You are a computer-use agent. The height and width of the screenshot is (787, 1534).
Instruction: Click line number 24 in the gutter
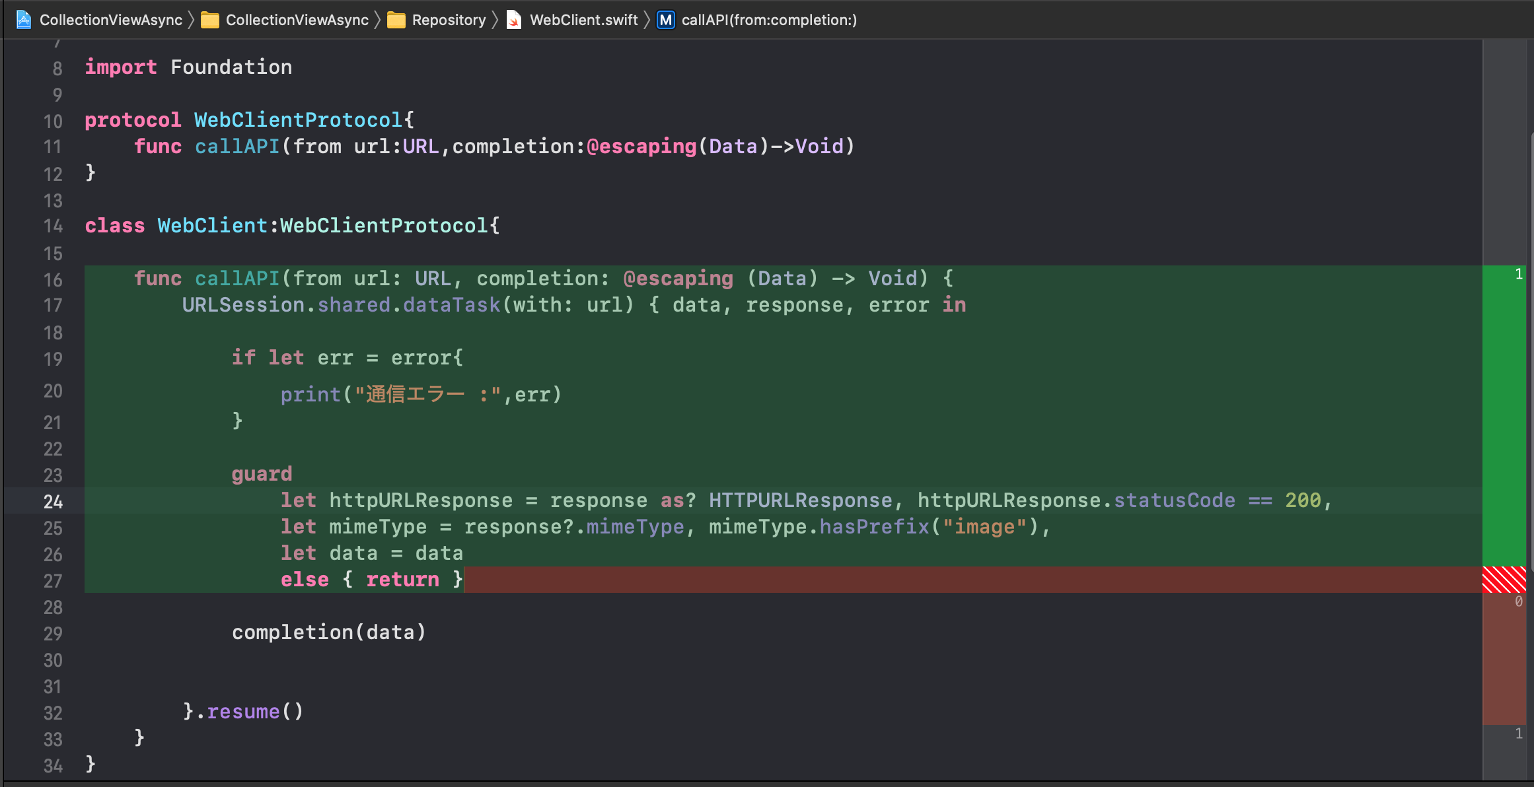tap(53, 502)
